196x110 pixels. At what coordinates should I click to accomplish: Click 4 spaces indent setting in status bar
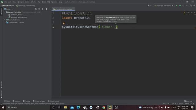click(180, 104)
